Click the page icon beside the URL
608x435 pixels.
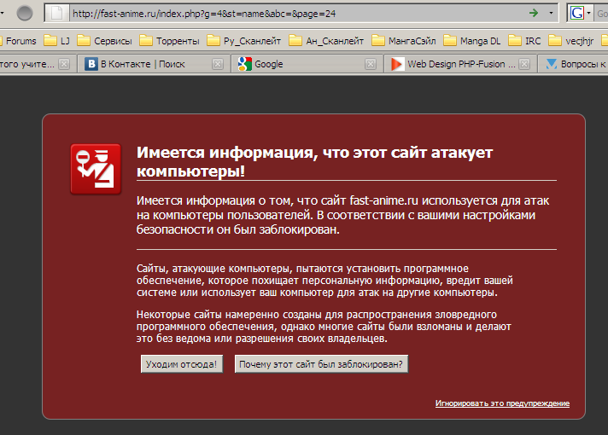tap(56, 13)
